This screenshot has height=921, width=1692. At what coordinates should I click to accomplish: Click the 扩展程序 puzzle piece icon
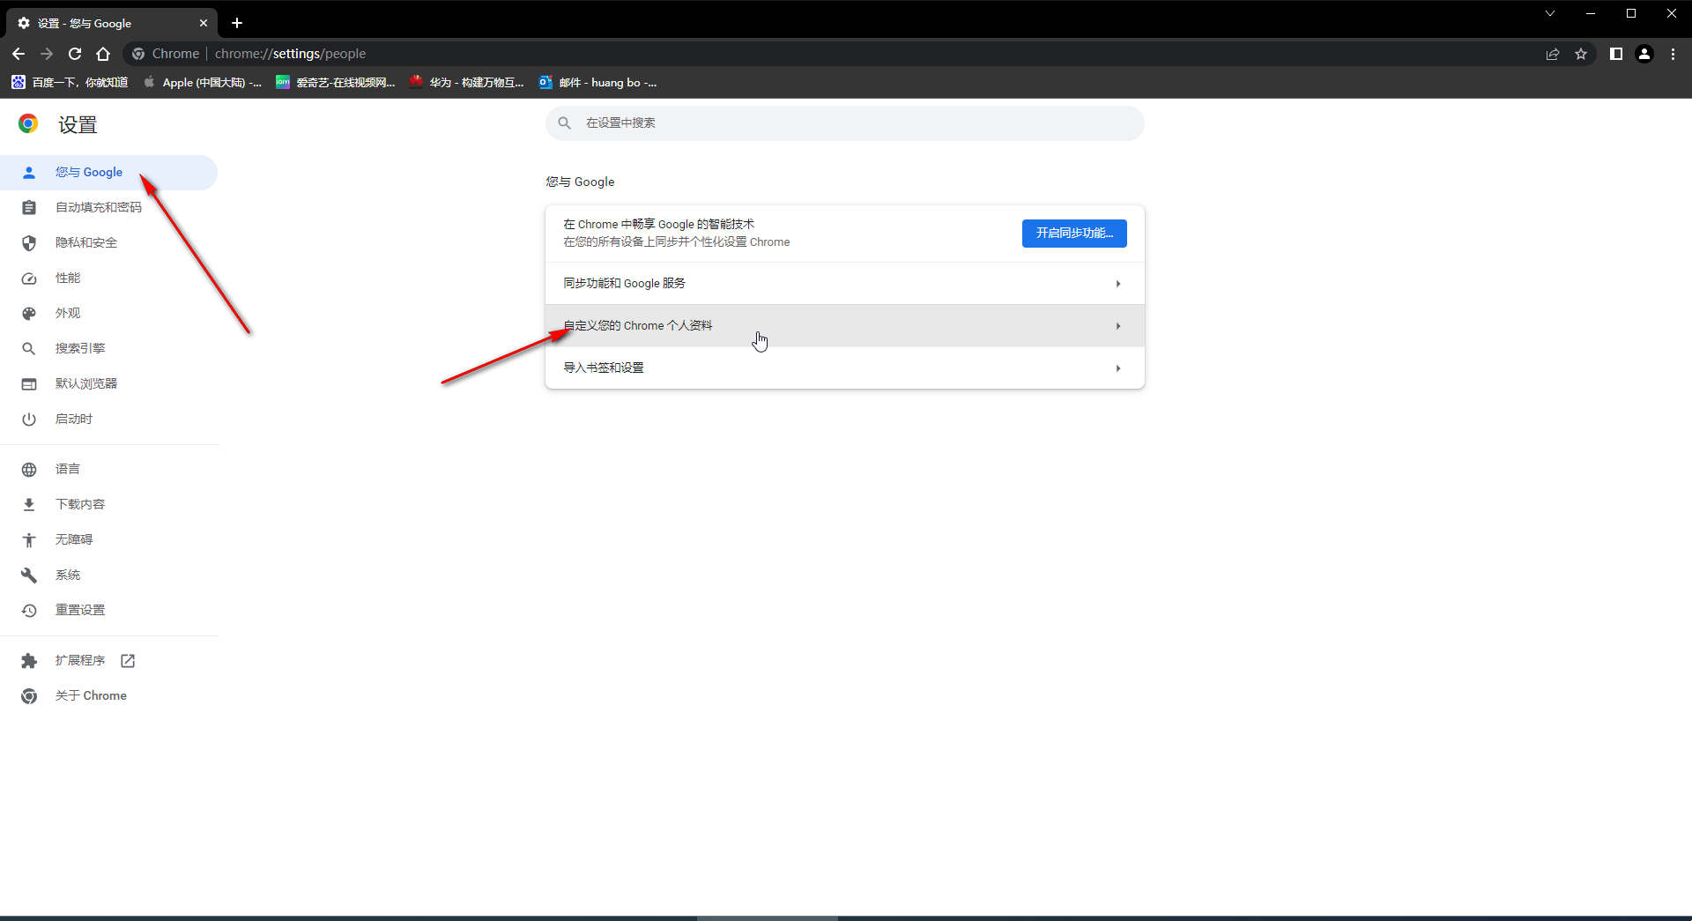29,661
